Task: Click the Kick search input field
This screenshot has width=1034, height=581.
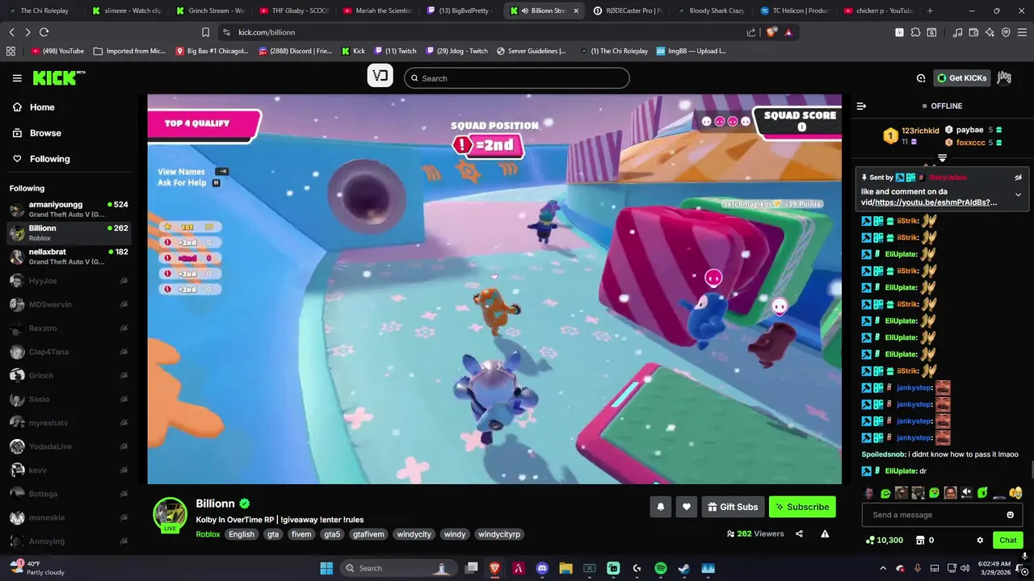Action: click(517, 78)
